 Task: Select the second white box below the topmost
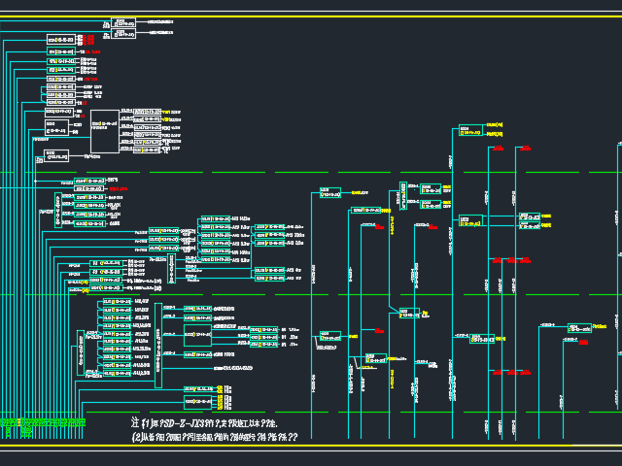tap(123, 34)
